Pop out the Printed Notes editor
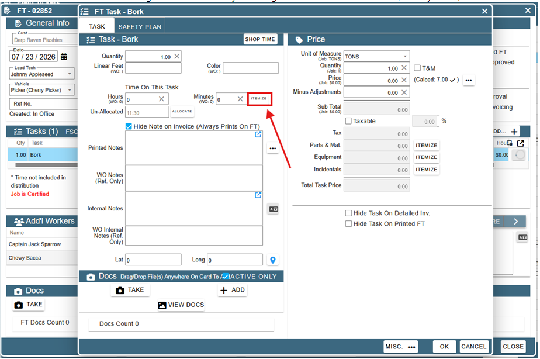 pos(258,134)
